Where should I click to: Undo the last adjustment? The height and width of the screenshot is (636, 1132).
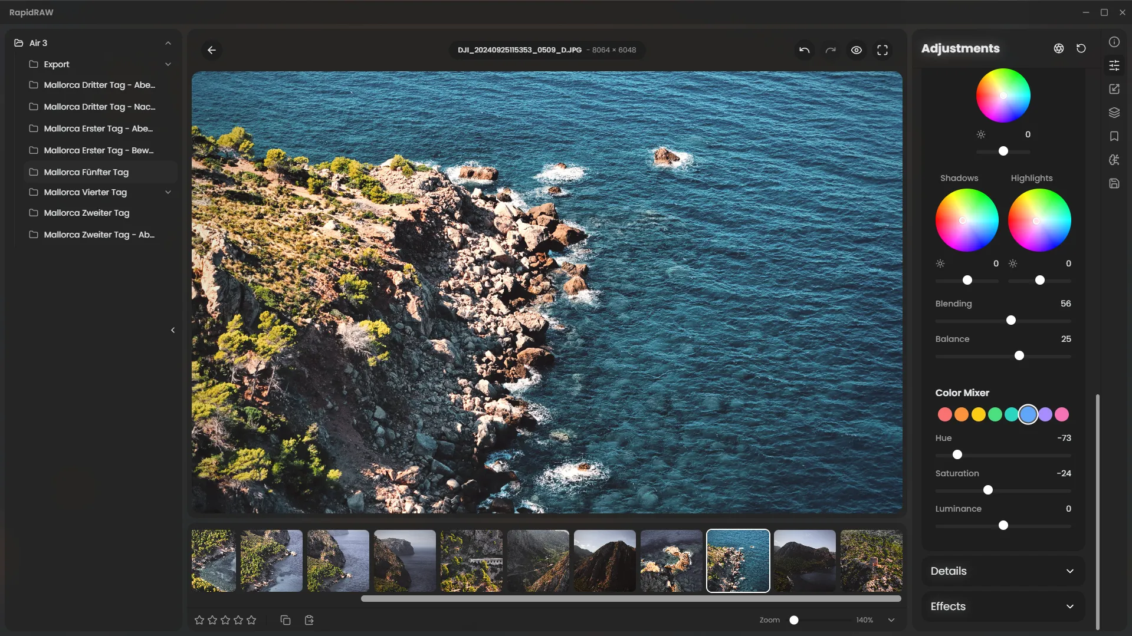pos(804,50)
